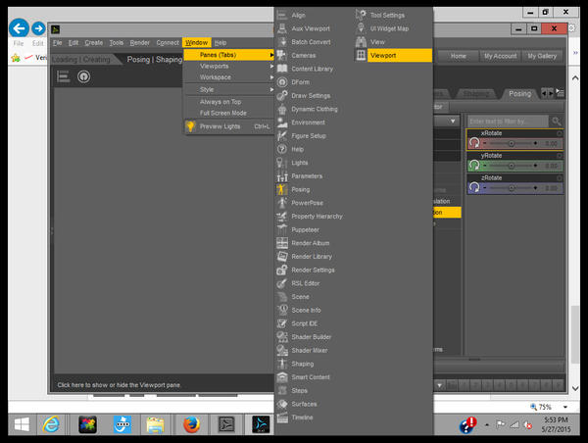
Task: Click the View binoculars icon
Action: [361, 42]
